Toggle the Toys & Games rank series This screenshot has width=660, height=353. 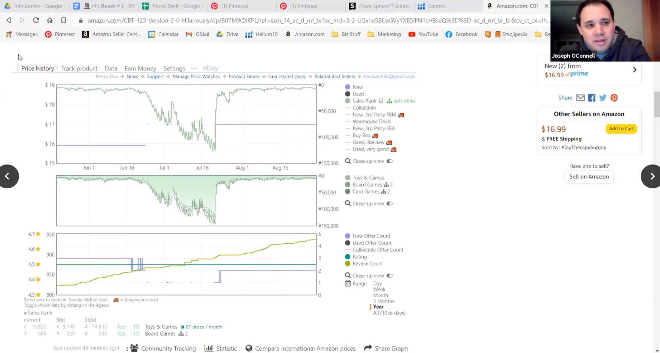pyautogui.click(x=365, y=178)
